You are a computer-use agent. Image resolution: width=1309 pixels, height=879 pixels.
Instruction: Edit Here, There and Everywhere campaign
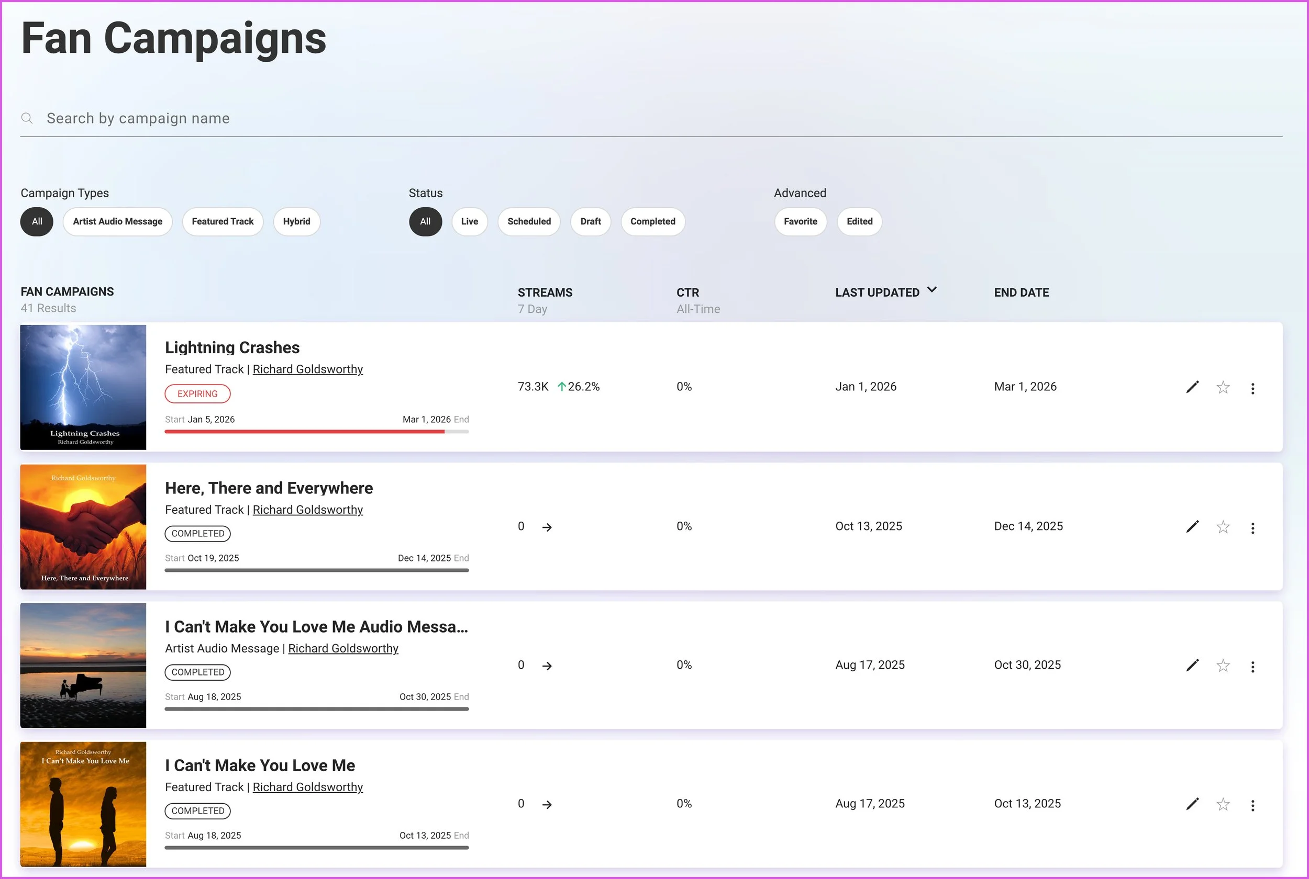tap(1192, 526)
